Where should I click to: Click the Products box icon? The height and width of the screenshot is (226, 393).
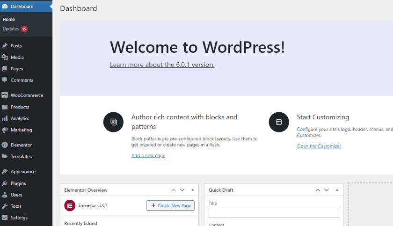click(x=5, y=107)
